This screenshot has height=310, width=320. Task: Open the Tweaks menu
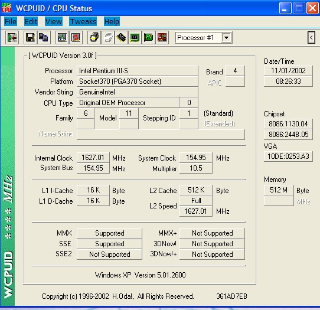pos(83,21)
